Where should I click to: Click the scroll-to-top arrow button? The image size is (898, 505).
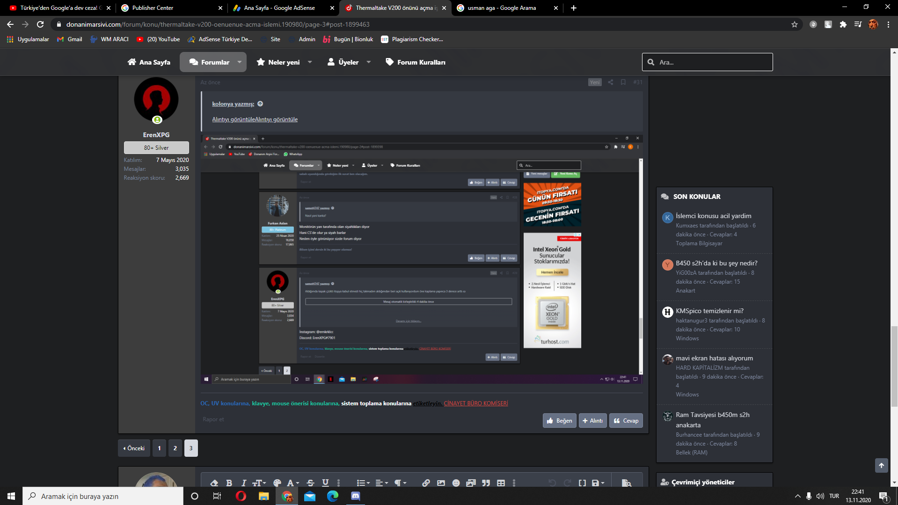[881, 465]
